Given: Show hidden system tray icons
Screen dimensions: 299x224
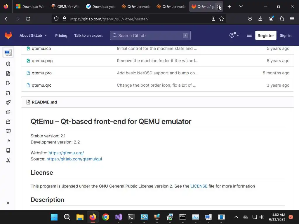Looking at the screenshot, I should (x=236, y=217).
